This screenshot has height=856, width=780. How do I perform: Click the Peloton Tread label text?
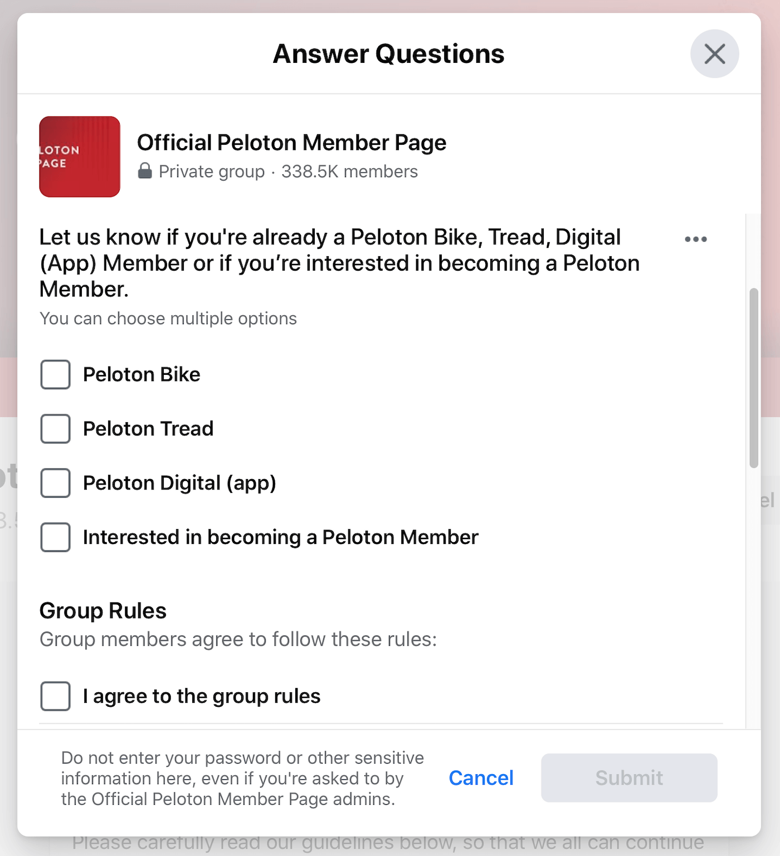[x=148, y=429]
